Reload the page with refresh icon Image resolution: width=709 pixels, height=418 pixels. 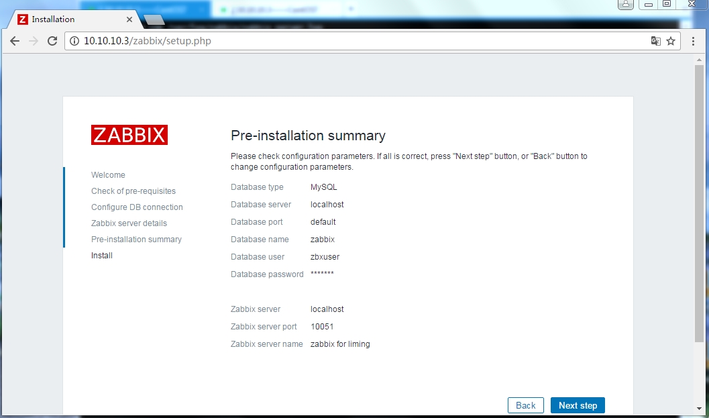click(x=52, y=41)
